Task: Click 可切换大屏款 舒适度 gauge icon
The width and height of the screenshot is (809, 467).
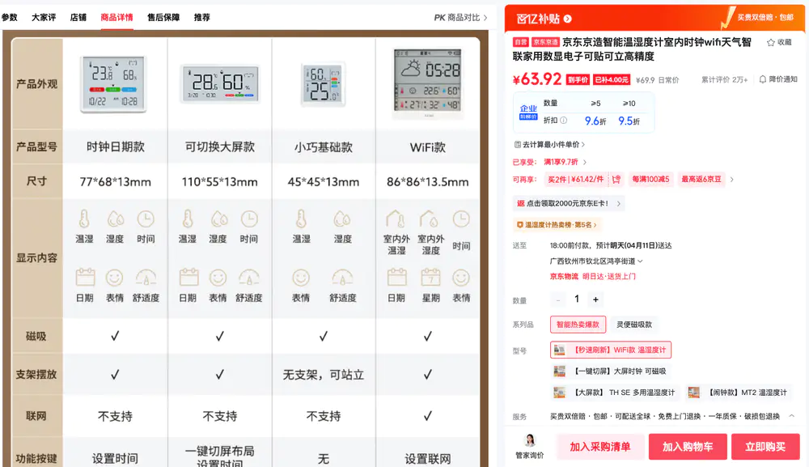Action: 249,278
